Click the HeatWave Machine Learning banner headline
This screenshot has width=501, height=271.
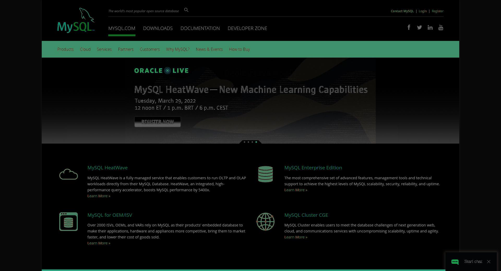coord(251,90)
